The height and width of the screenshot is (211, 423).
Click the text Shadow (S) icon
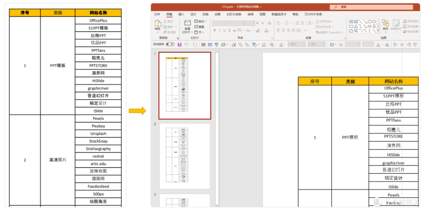(x=229, y=31)
